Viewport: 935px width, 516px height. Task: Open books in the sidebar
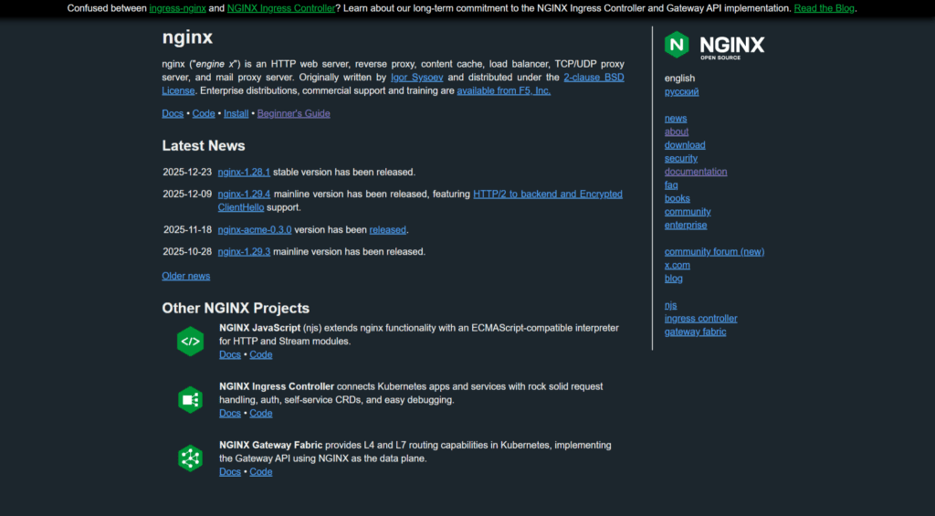(x=677, y=199)
